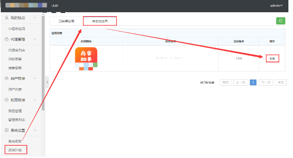Viewport: 293px width, 158px height.
Task: Click the green refresh button
Action: pos(280,21)
